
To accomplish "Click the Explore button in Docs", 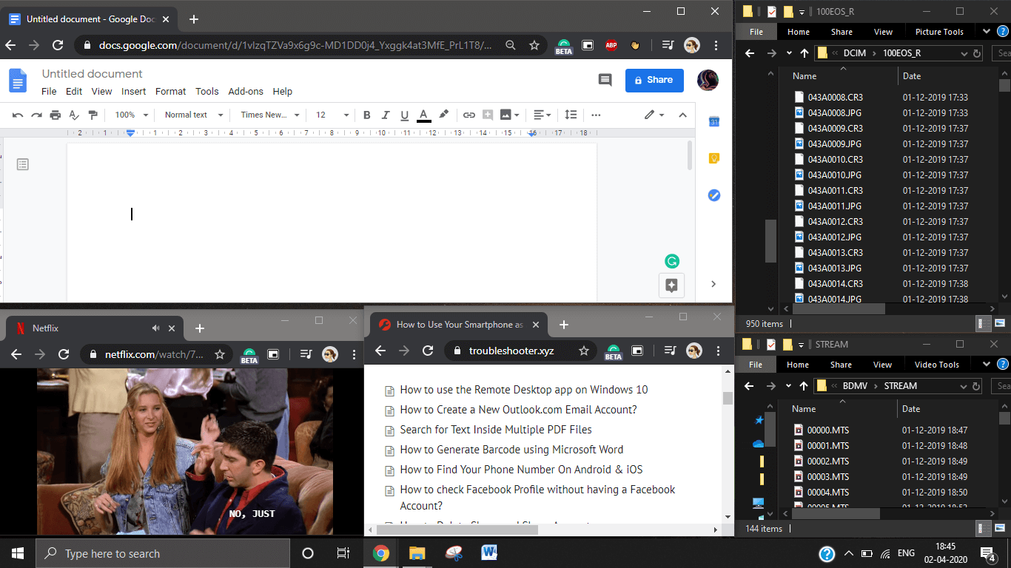I will click(x=671, y=285).
